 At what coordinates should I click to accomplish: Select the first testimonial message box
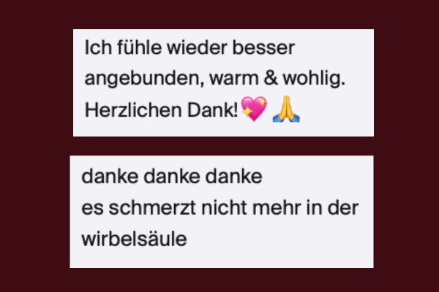(x=223, y=82)
